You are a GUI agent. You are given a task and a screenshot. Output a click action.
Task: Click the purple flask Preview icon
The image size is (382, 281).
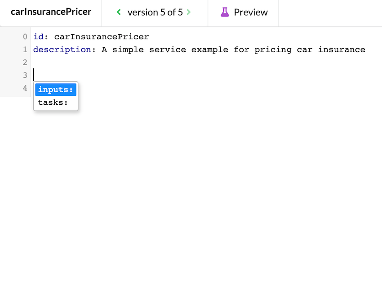(225, 12)
